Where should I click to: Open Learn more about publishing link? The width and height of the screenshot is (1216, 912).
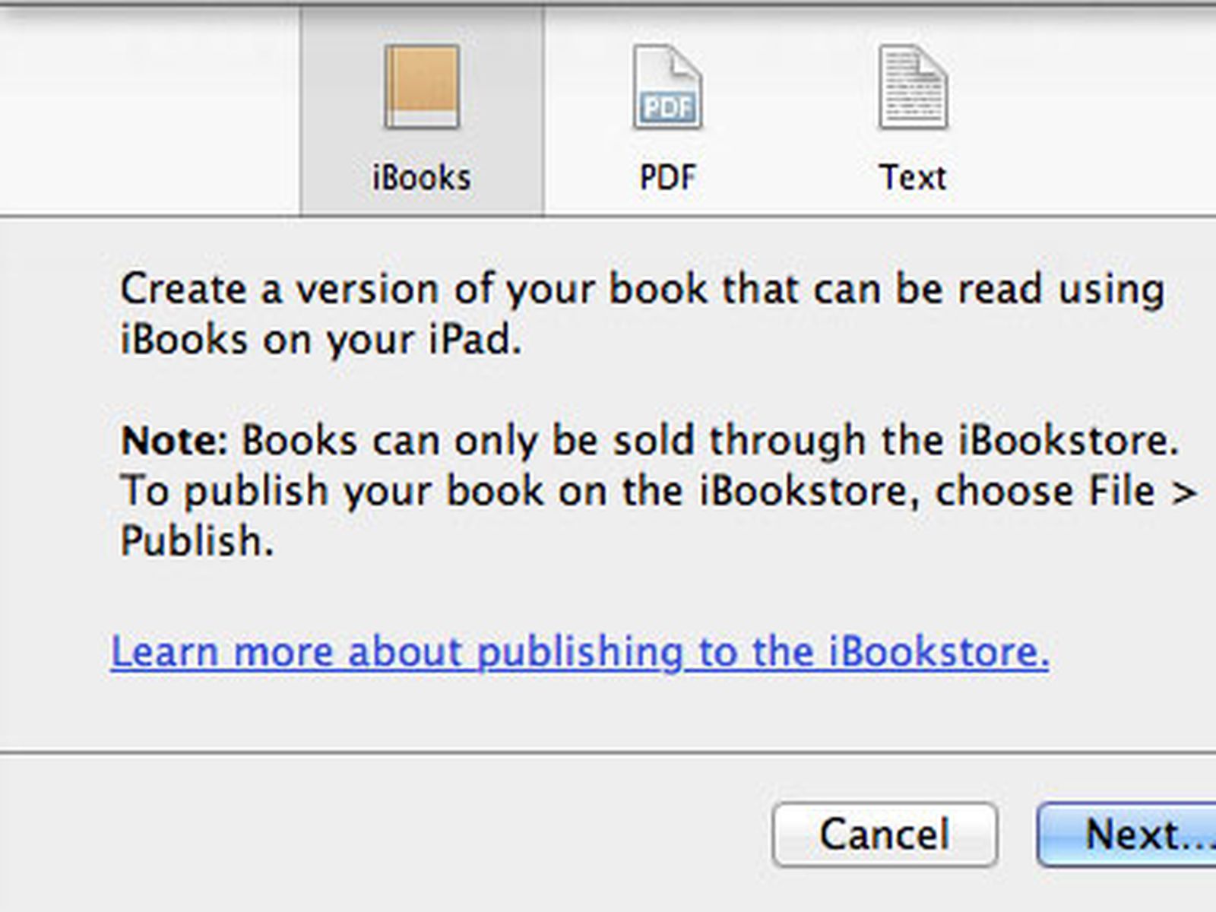(580, 652)
